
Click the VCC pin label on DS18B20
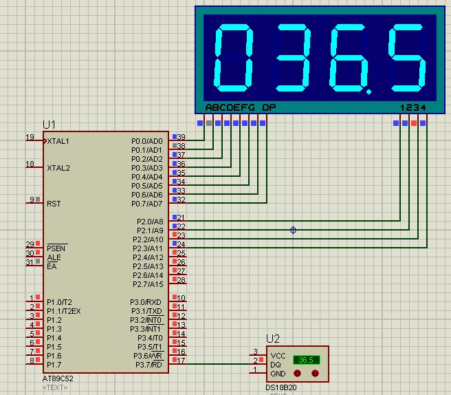(278, 356)
